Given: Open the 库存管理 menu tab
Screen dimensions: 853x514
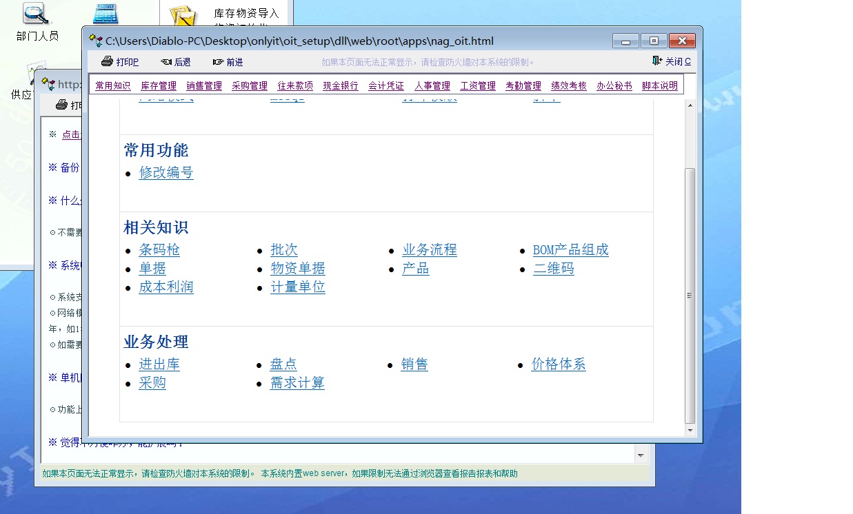Looking at the screenshot, I should click(159, 86).
